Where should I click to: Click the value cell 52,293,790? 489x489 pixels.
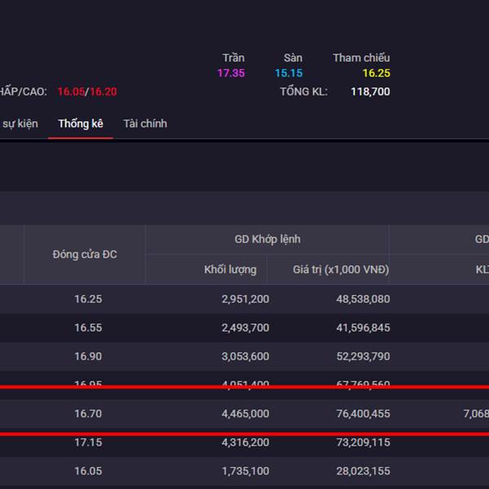363,356
